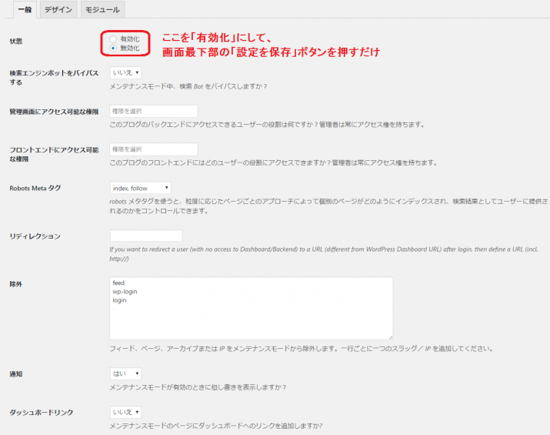Image resolution: width=550 pixels, height=435 pixels.
Task: Click the 管理画面にアクセス可能な権限 role selector
Action: point(154,111)
